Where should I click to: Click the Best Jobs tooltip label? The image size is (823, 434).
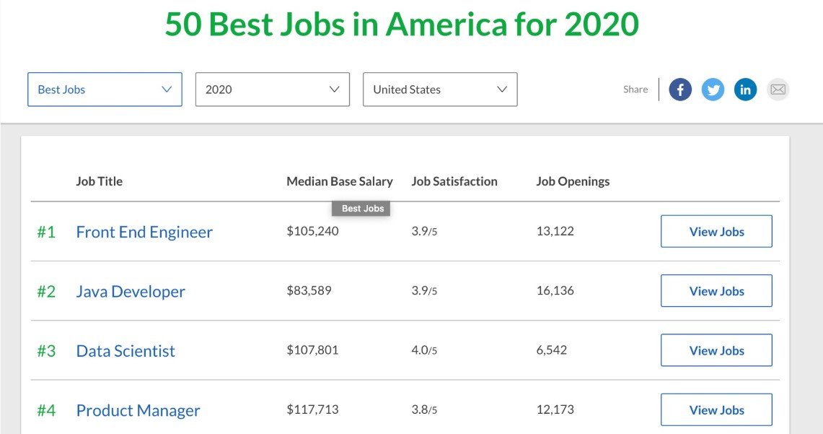[362, 209]
